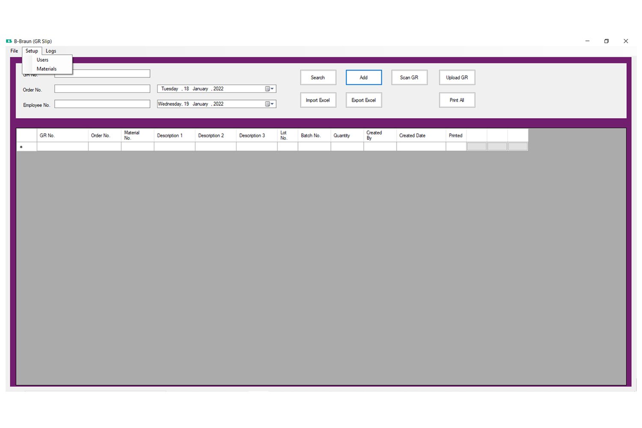Click the Export Excel button
This screenshot has height=428, width=642.
pyautogui.click(x=363, y=100)
